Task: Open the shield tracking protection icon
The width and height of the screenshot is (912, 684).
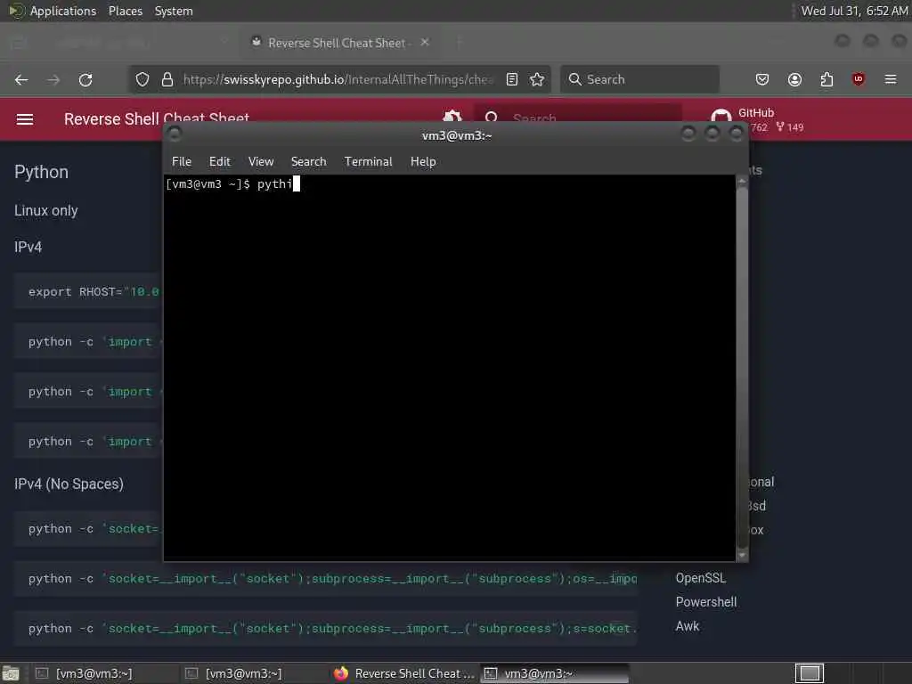Action: pos(142,79)
